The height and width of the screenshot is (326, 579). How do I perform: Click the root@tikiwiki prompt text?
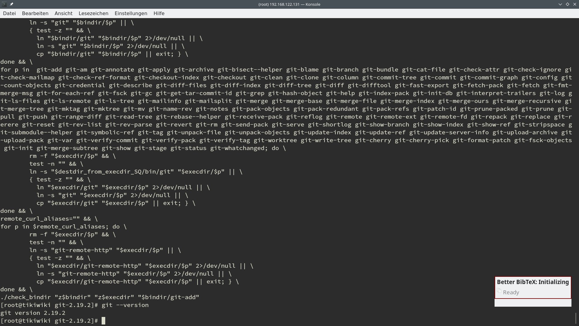click(x=48, y=321)
